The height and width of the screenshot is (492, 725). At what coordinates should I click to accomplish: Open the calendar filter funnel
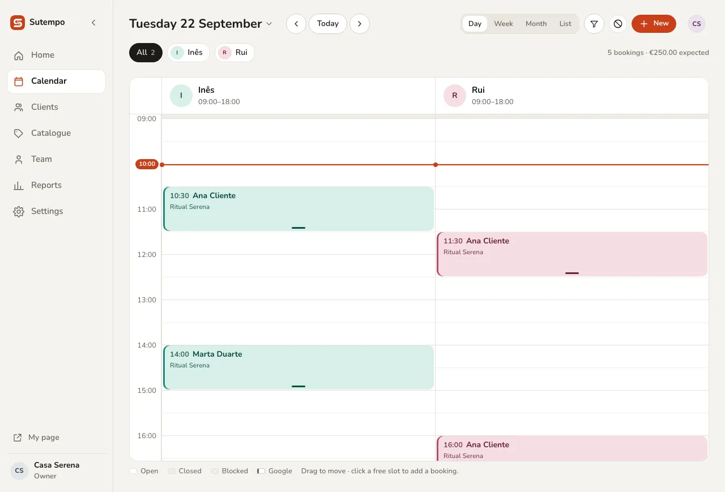coord(594,24)
